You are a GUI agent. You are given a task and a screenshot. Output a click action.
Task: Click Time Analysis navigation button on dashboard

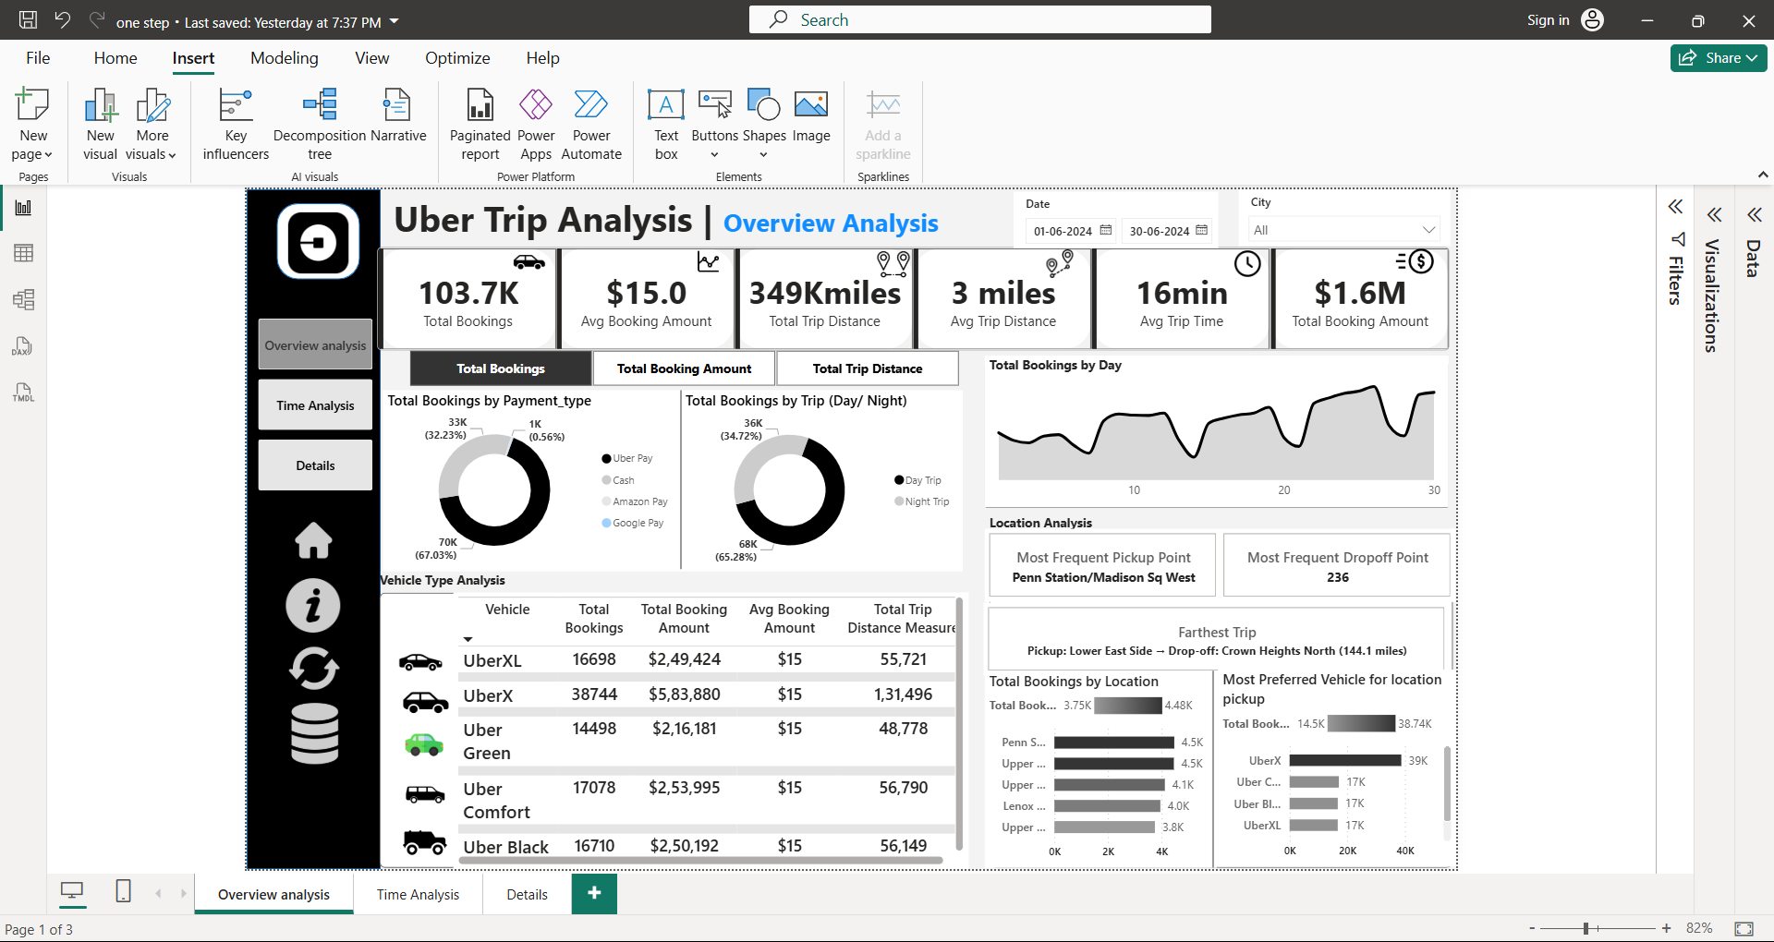(x=315, y=405)
